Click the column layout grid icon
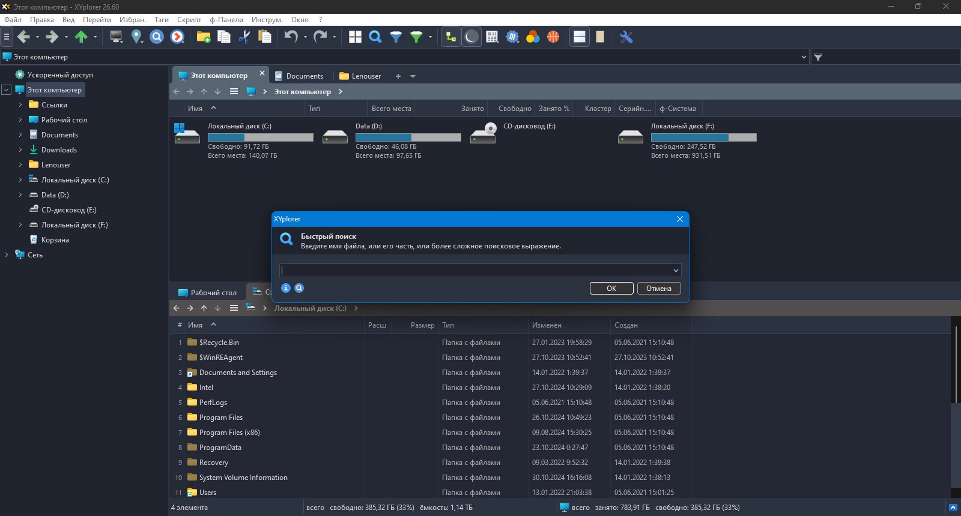Image resolution: width=961 pixels, height=516 pixels. pyautogui.click(x=492, y=37)
